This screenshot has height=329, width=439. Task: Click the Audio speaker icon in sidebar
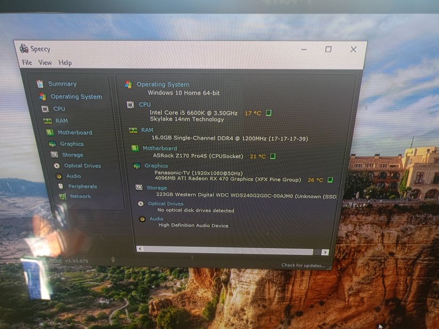click(59, 176)
